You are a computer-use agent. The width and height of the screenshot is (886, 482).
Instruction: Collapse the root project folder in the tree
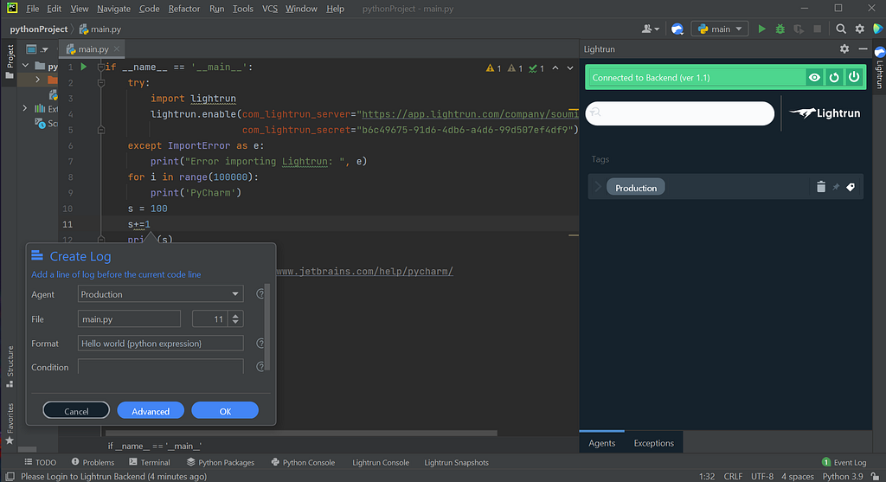coord(25,66)
